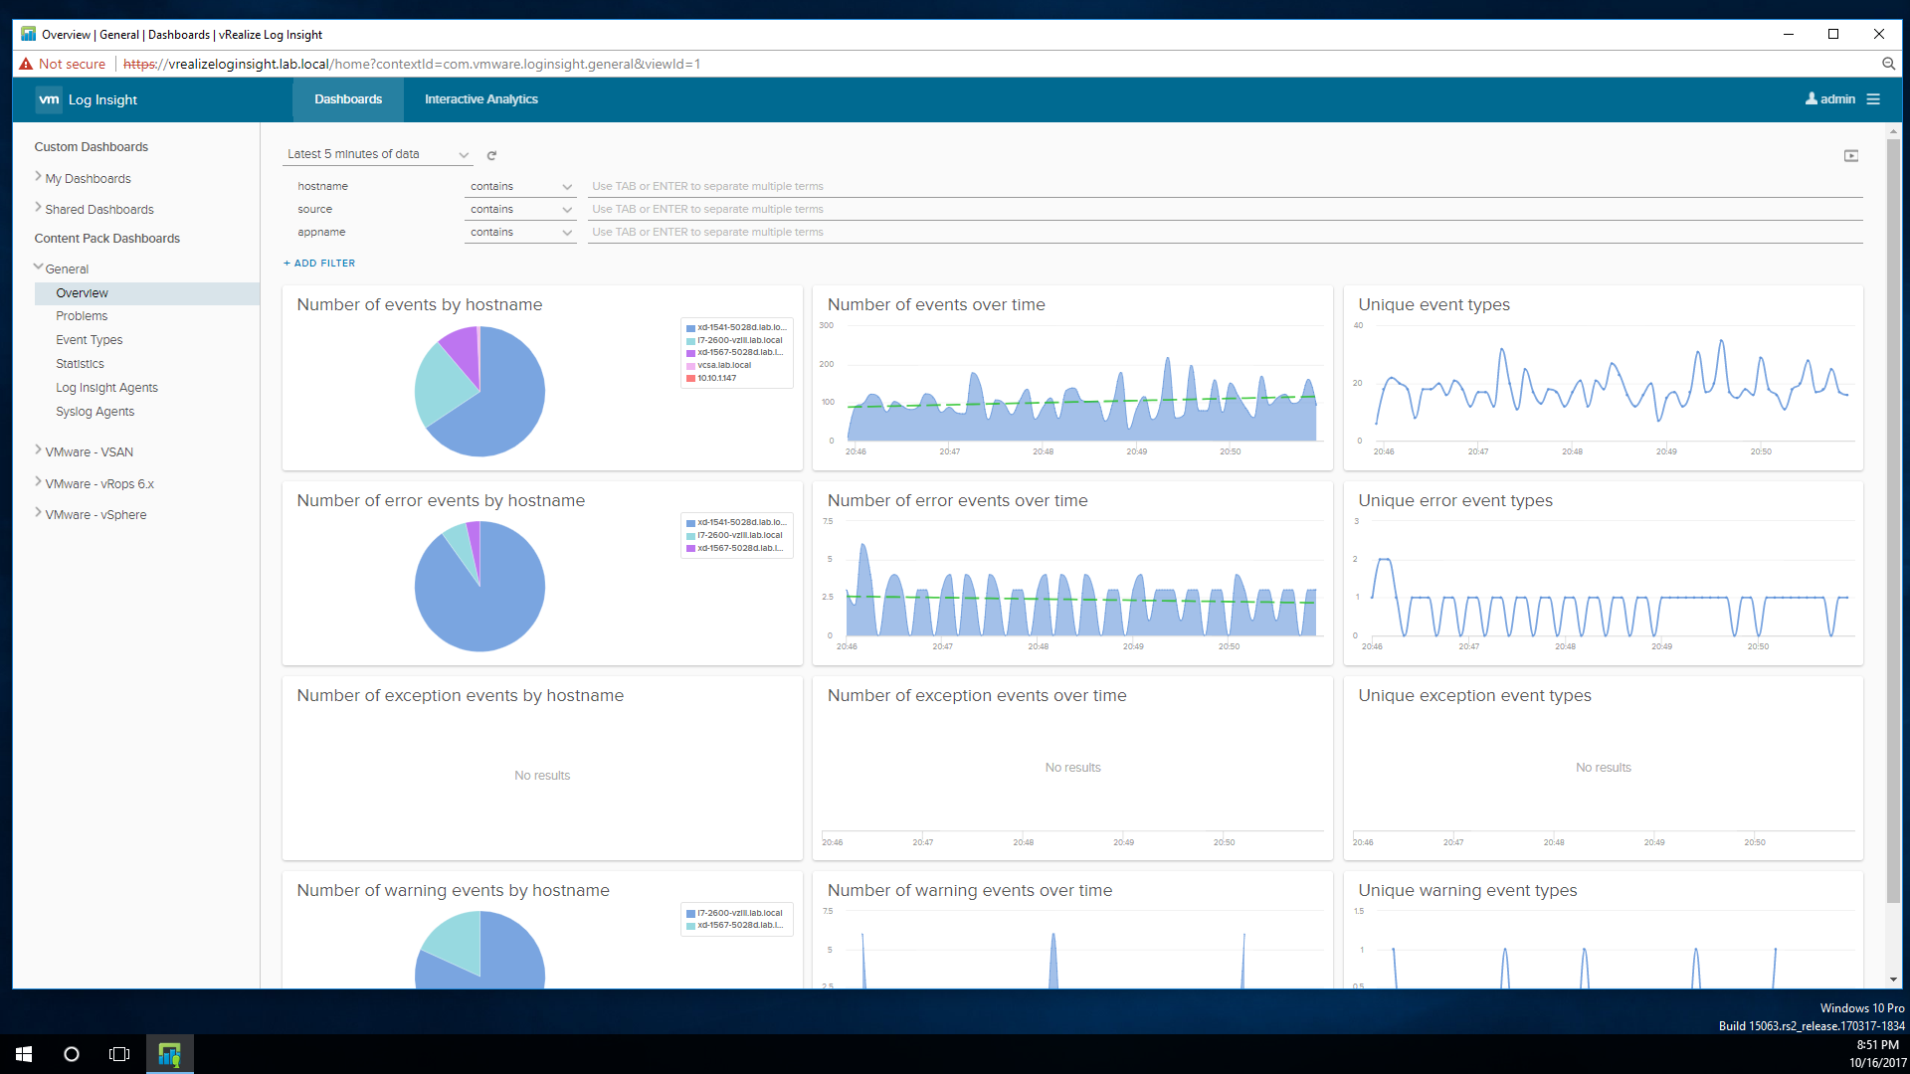Toggle xd-1541 blue legend swatch in events by hostname

pos(690,328)
